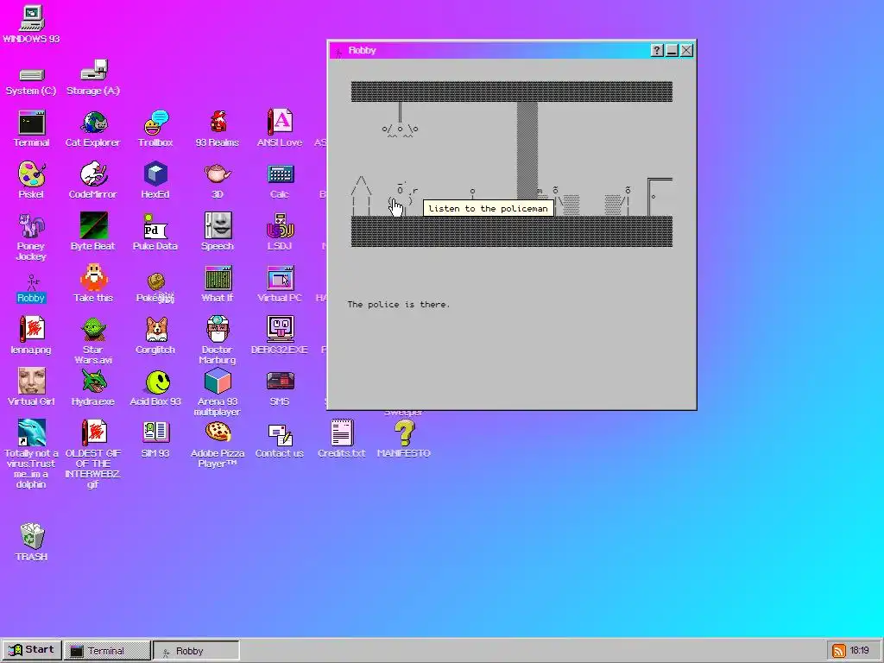884x663 pixels.
Task: Open Adobe Pizza Player icon
Action: click(x=217, y=444)
